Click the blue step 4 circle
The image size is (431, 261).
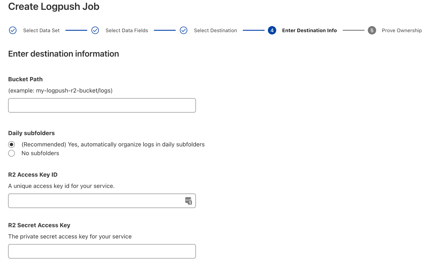point(272,30)
